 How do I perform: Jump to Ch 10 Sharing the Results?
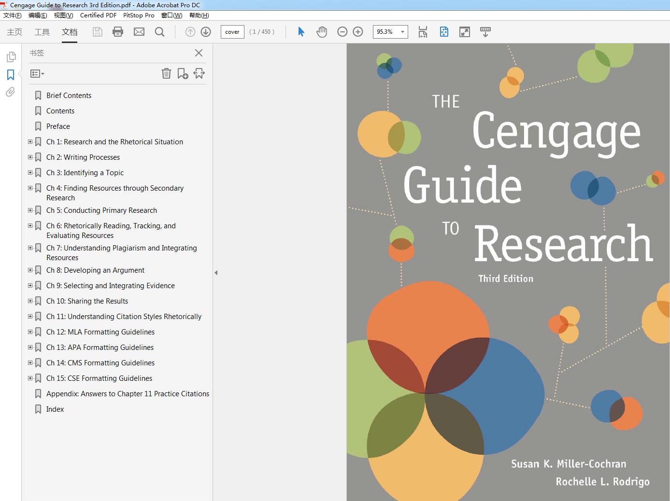[87, 301]
